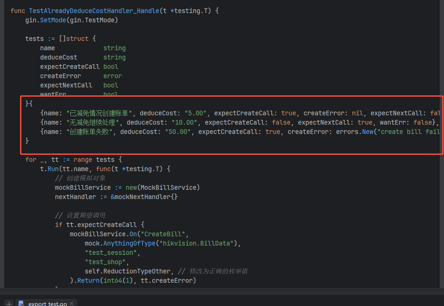
Task: Click string "已减免情况创建账单"
Action: coord(99,113)
